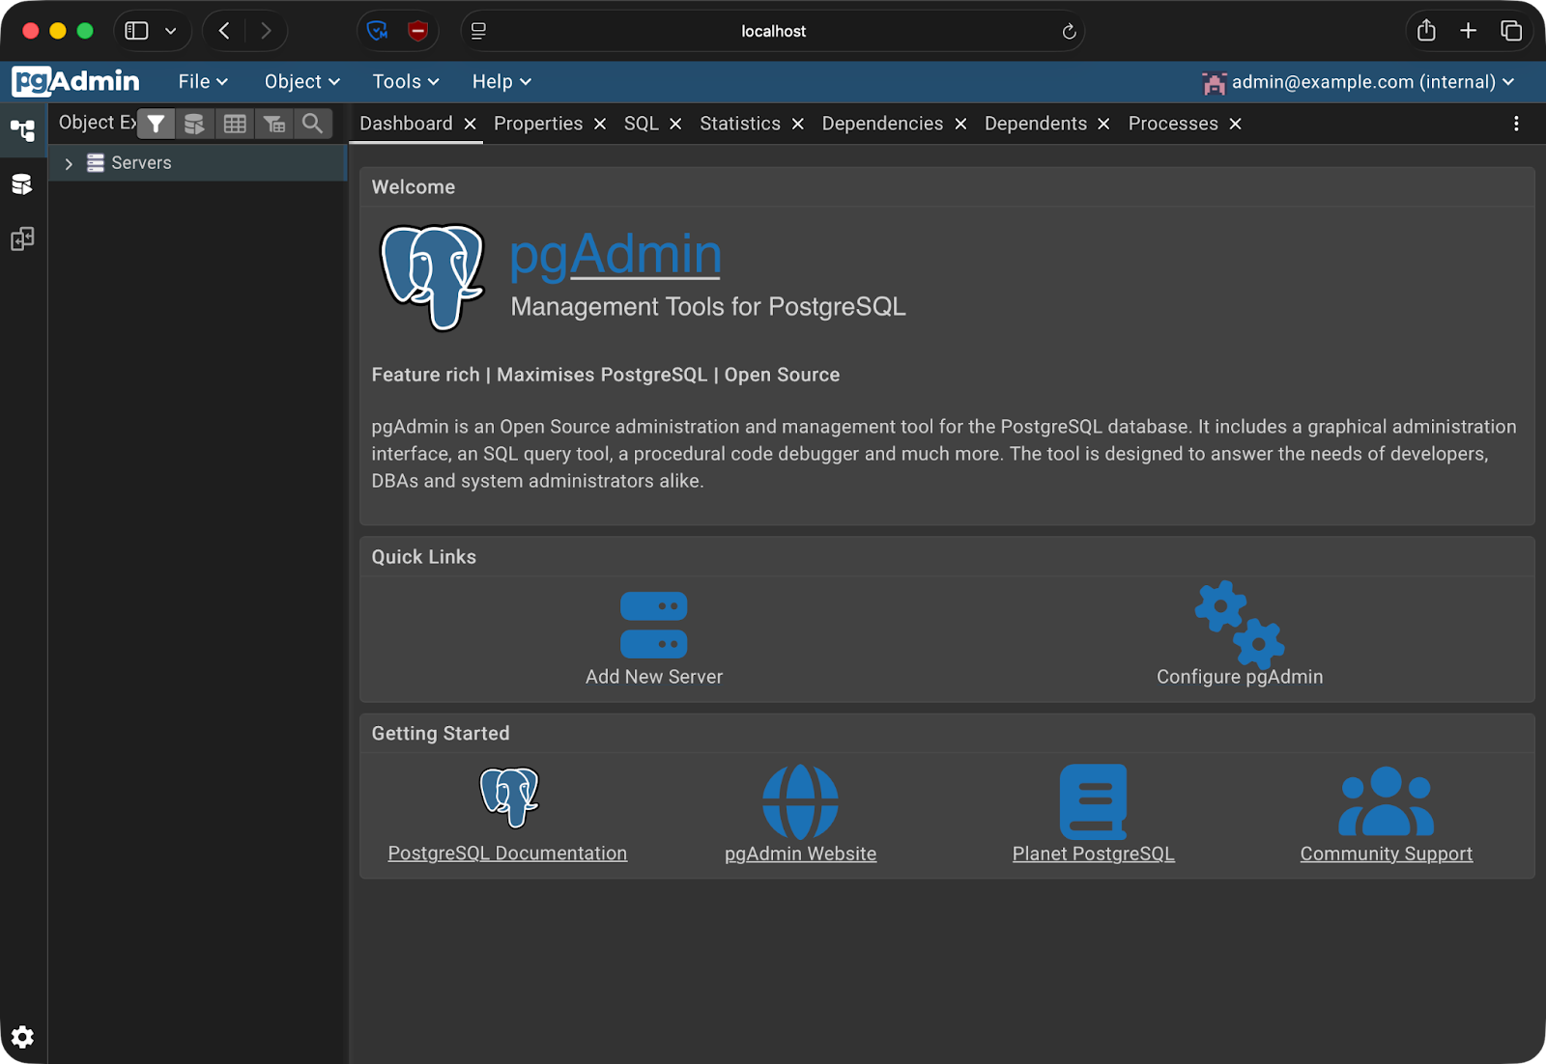The width and height of the screenshot is (1546, 1064).
Task: Open the settings gear in sidebar
Action: (x=22, y=1037)
